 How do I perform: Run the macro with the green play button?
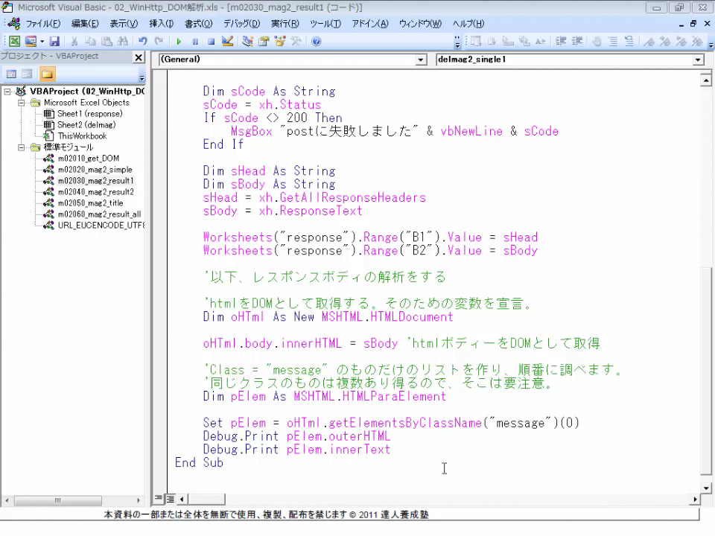coord(179,42)
